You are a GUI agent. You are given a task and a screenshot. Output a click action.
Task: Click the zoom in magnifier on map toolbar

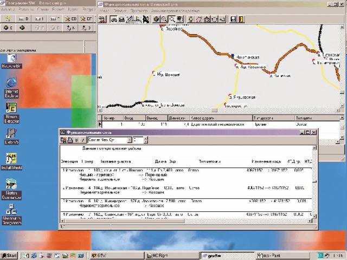164,19
